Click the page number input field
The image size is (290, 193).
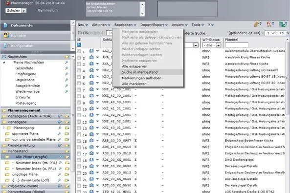click(275, 33)
